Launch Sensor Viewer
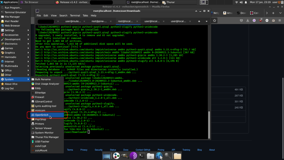The image size is (284, 160). 47,128
